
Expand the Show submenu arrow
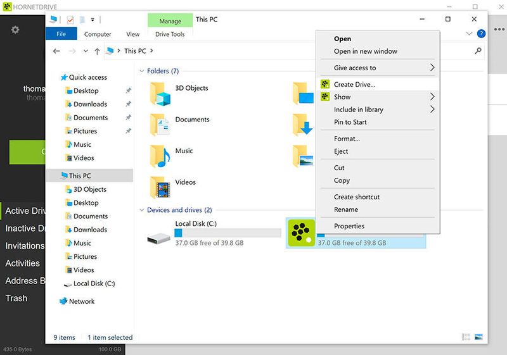click(432, 96)
